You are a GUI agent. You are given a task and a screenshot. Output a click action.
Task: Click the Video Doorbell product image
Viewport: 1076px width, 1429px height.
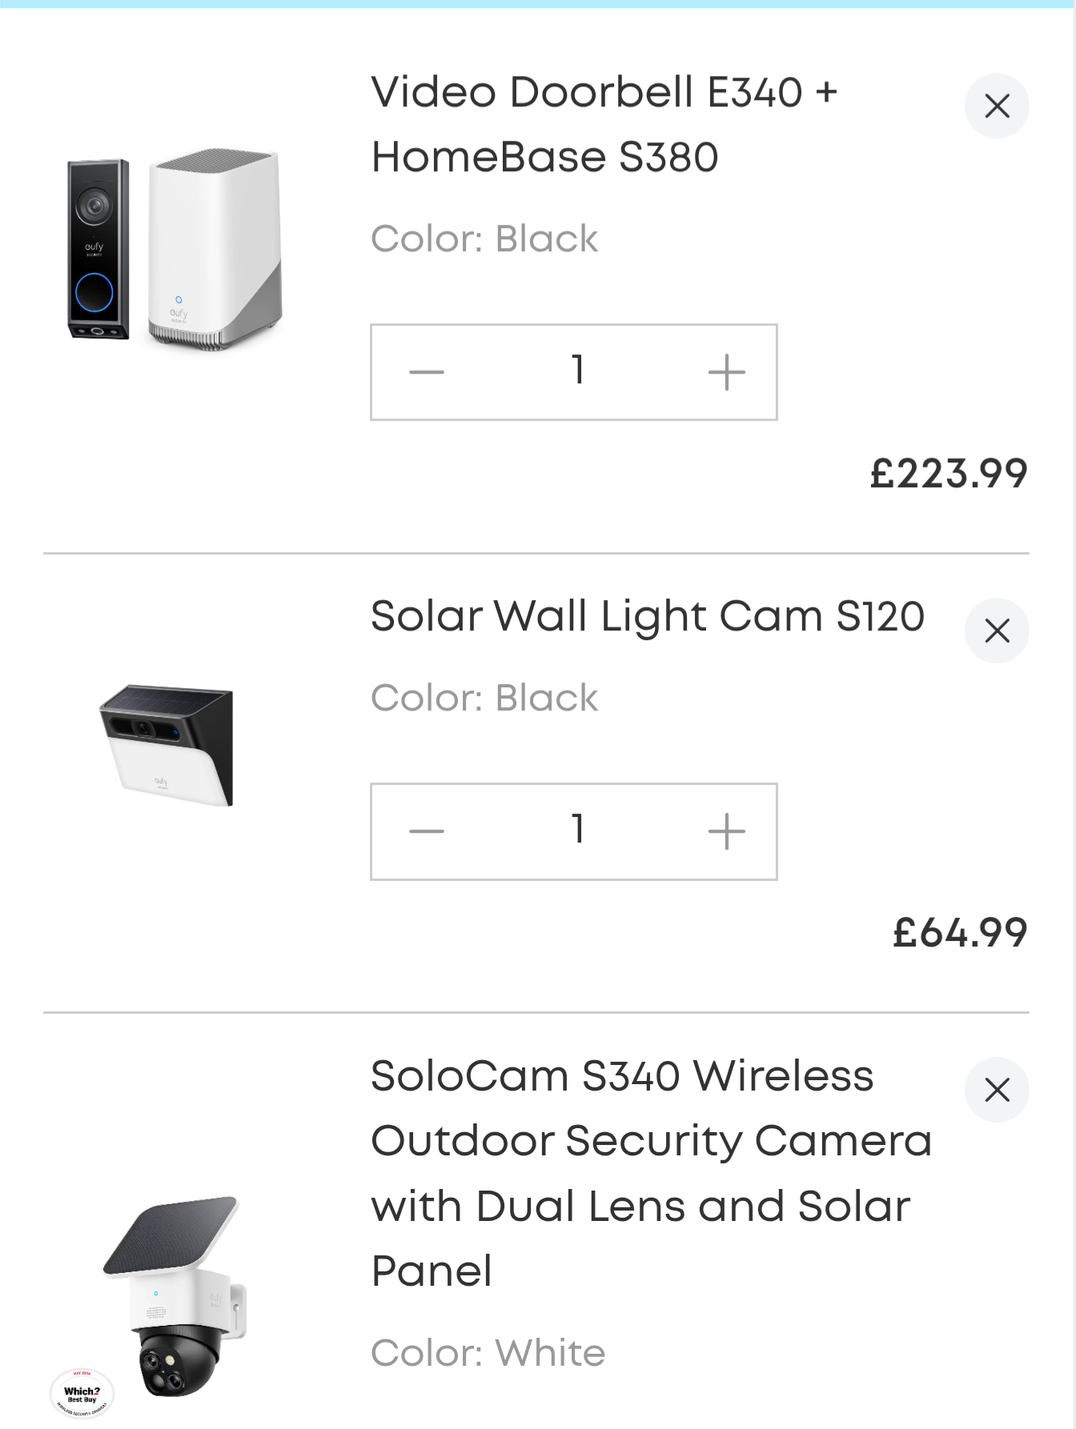point(174,248)
